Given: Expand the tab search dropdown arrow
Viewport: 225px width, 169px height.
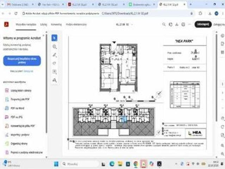Looking at the screenshot, I should [2, 5].
